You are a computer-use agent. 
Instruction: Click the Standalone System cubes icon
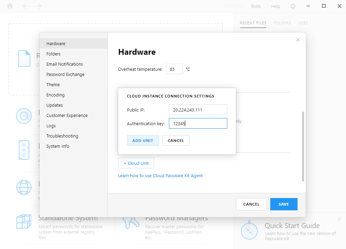[x=24, y=222]
